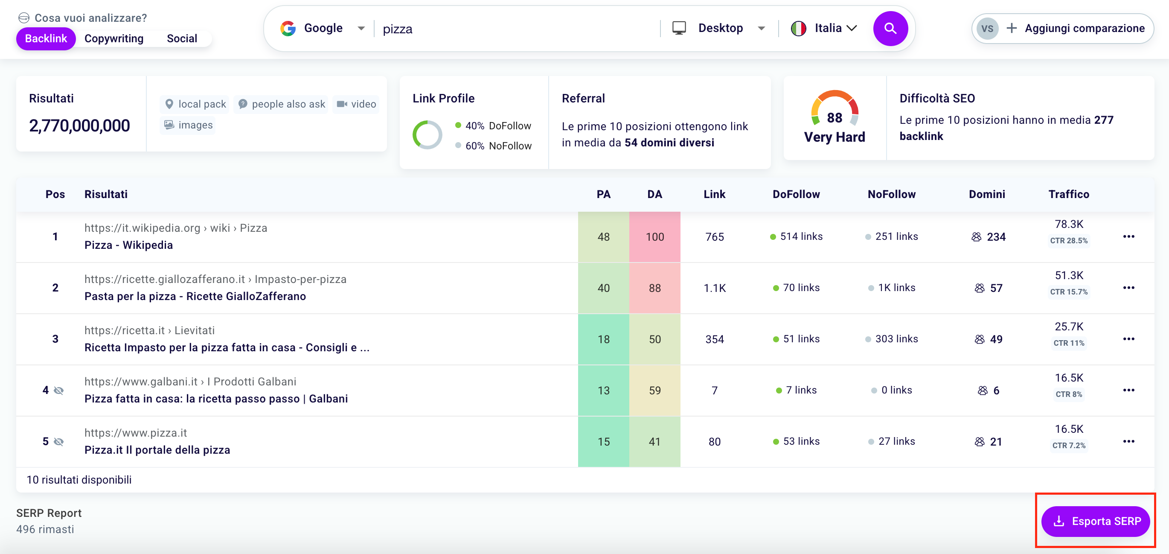Image resolution: width=1169 pixels, height=554 pixels.
Task: Click the people also ask icon
Action: [243, 104]
